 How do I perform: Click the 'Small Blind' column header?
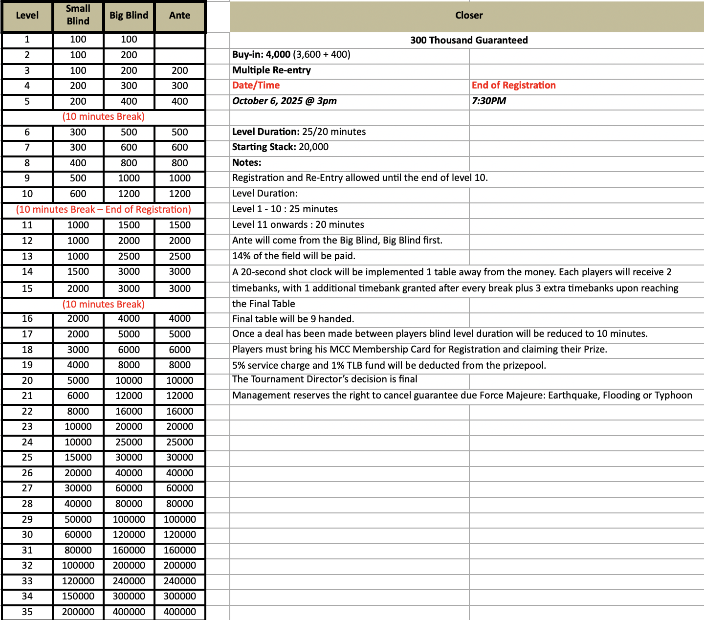click(78, 16)
